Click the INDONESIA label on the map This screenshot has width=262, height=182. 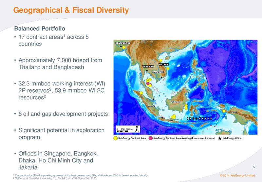(x=199, y=118)
